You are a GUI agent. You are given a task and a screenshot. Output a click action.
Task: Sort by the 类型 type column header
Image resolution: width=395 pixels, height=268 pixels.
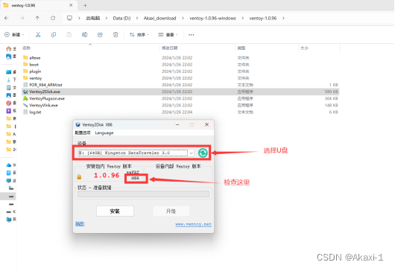(x=241, y=48)
